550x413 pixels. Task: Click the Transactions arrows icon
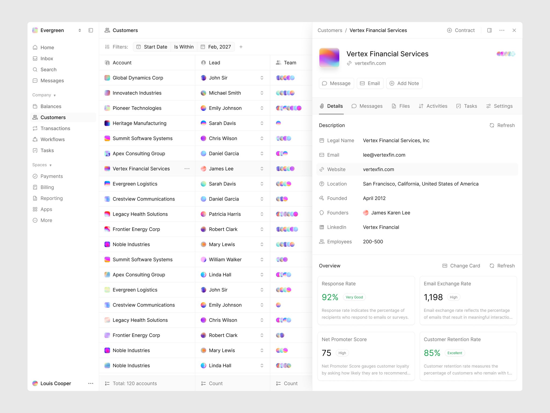click(35, 129)
